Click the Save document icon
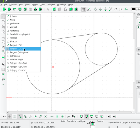140x128 pixels. coord(20,9)
